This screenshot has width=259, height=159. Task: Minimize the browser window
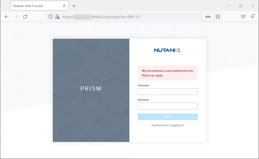(229, 6)
